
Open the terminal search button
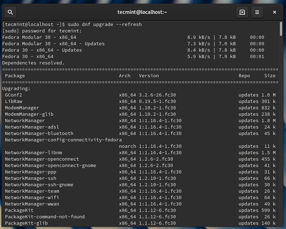[x=10, y=12]
